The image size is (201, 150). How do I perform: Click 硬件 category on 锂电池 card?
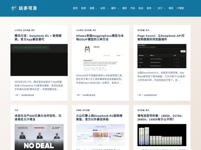click(147, 110)
